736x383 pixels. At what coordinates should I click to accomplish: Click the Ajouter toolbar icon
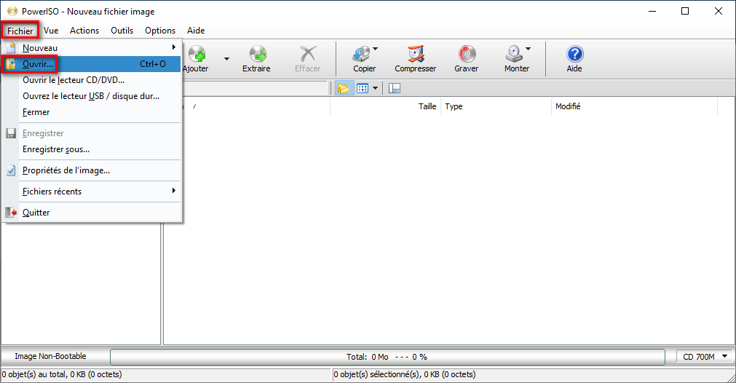[195, 55]
